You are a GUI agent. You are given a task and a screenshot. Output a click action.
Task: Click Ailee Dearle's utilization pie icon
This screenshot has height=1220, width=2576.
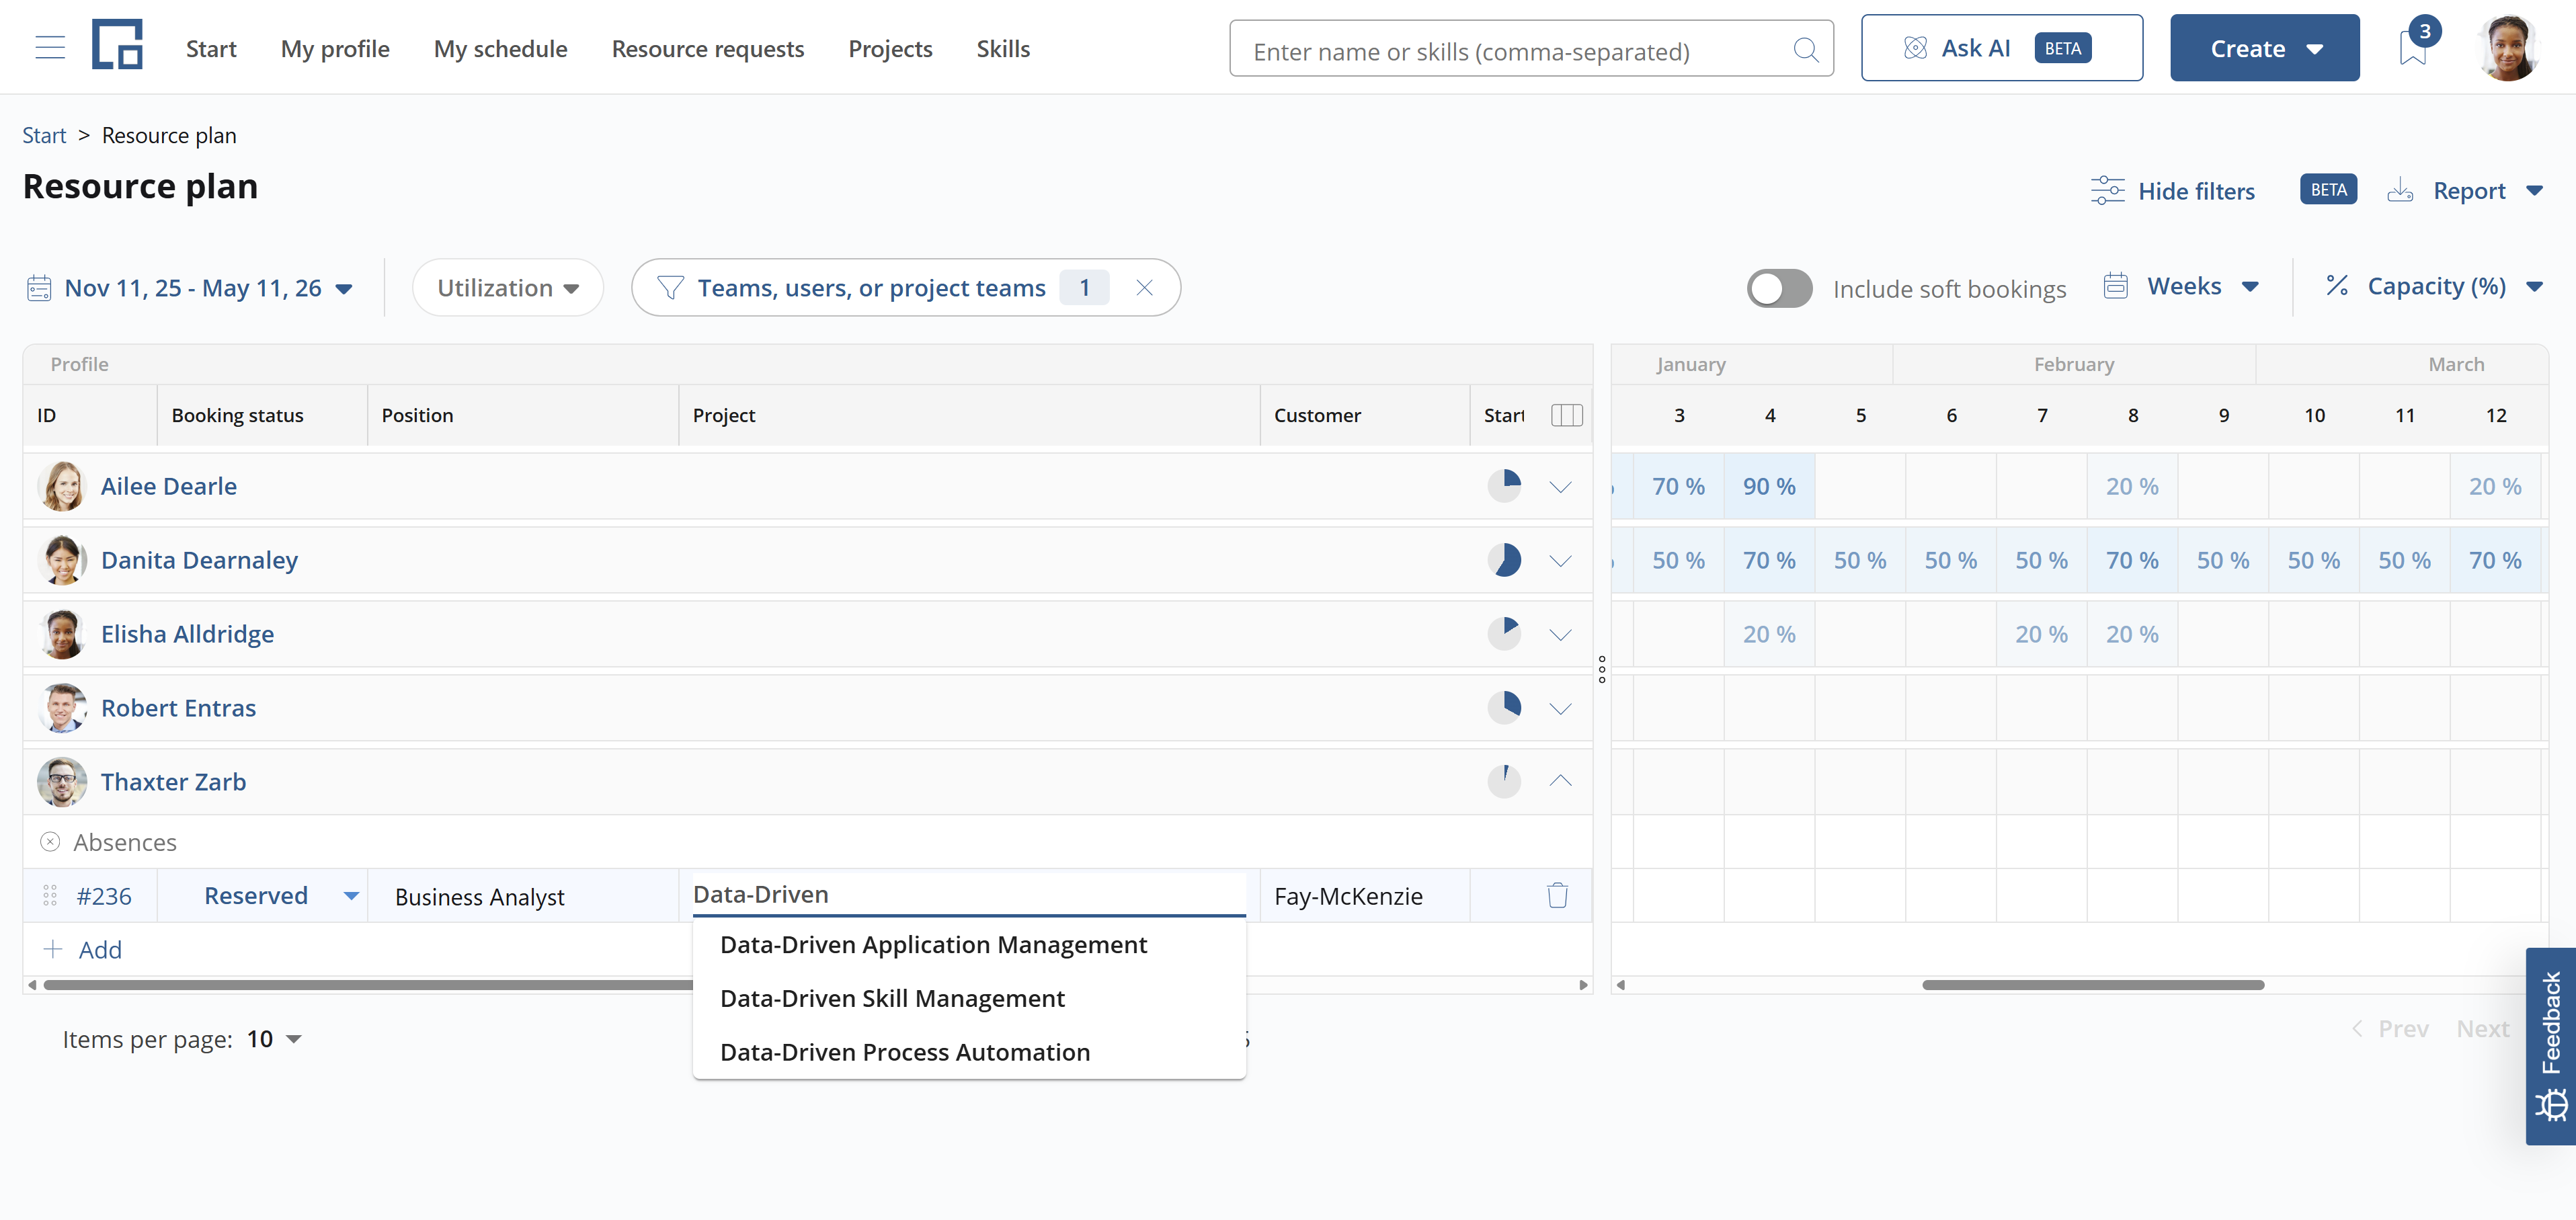pyautogui.click(x=1504, y=486)
